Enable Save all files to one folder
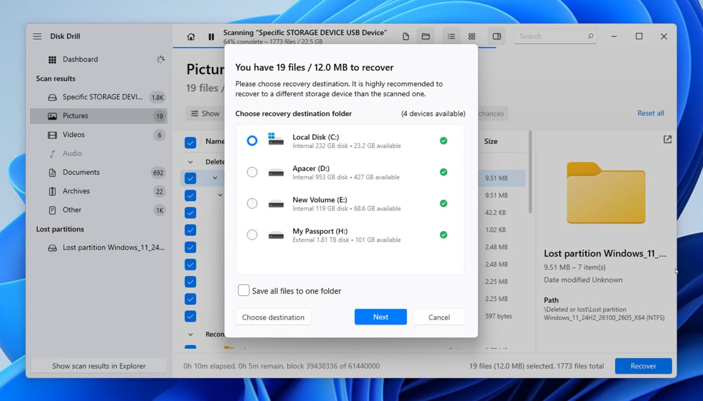 243,290
